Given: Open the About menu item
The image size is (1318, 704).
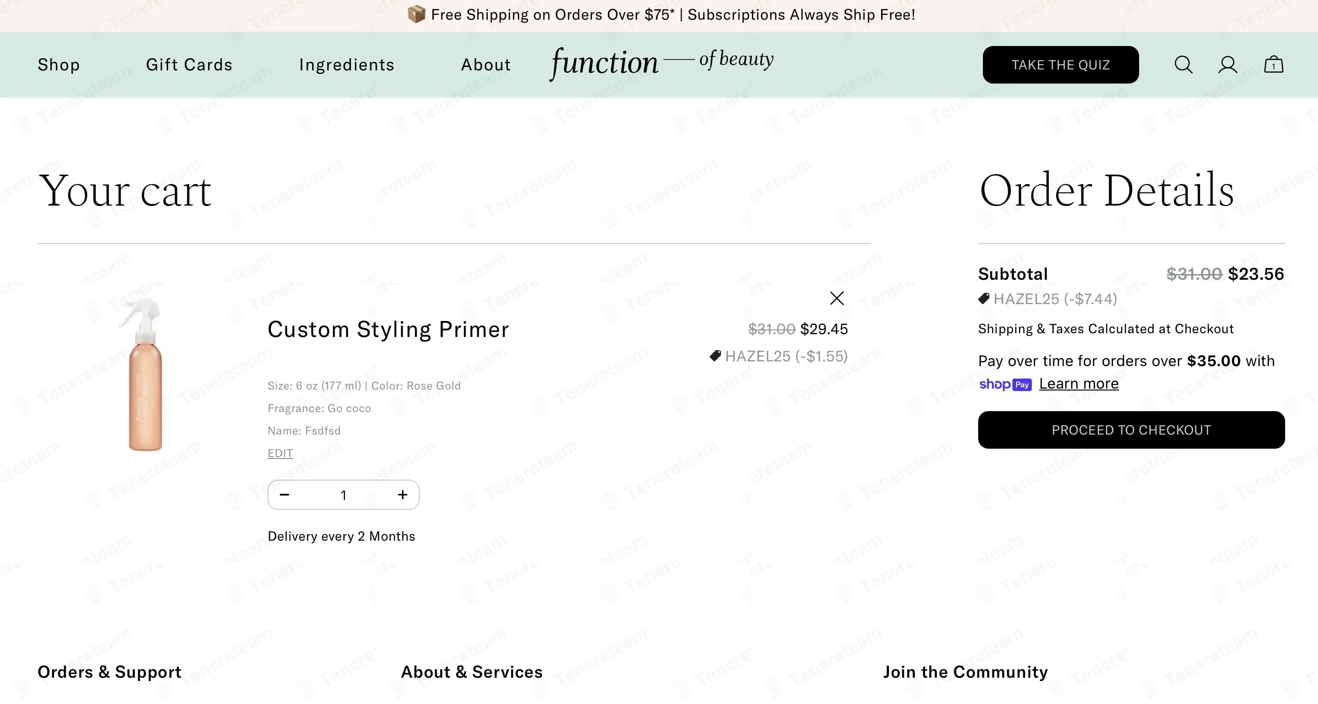Looking at the screenshot, I should point(485,65).
